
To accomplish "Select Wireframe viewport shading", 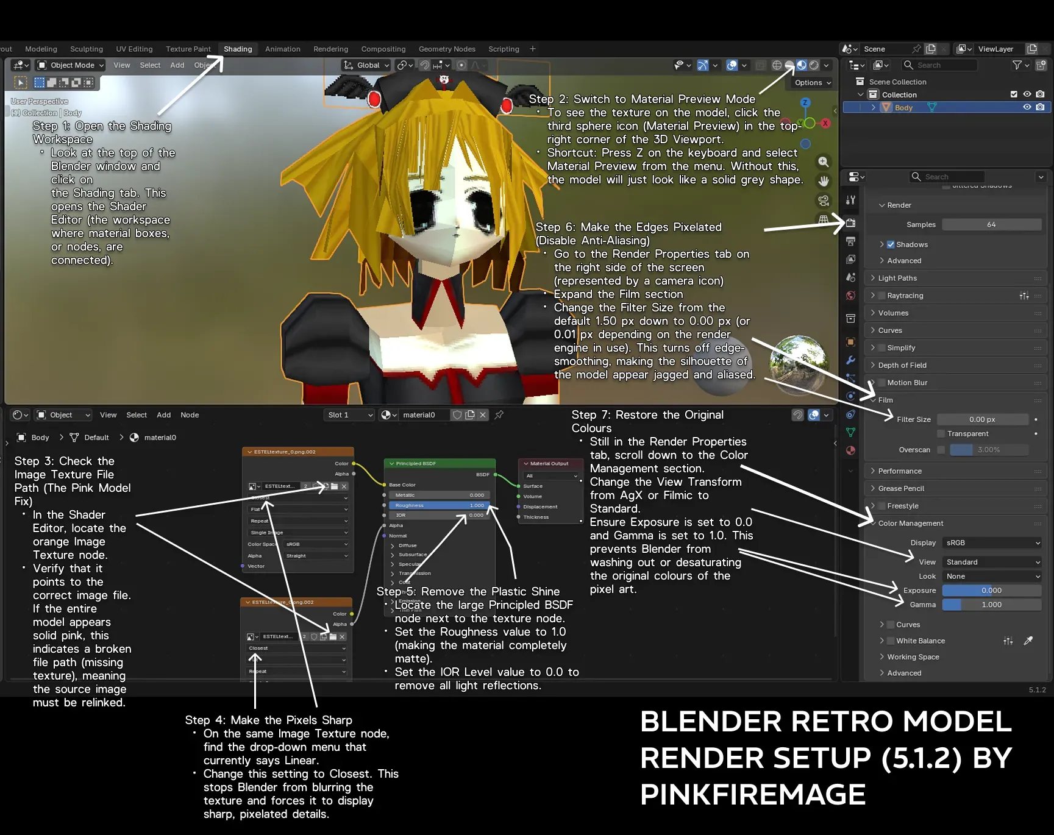I will tap(777, 65).
